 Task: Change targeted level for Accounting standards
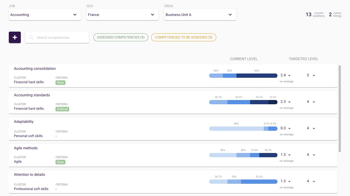point(314,102)
